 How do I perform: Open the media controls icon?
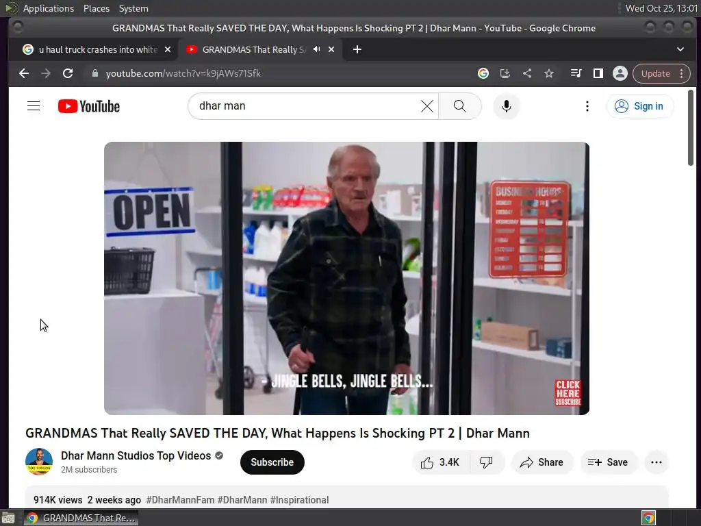coord(576,73)
